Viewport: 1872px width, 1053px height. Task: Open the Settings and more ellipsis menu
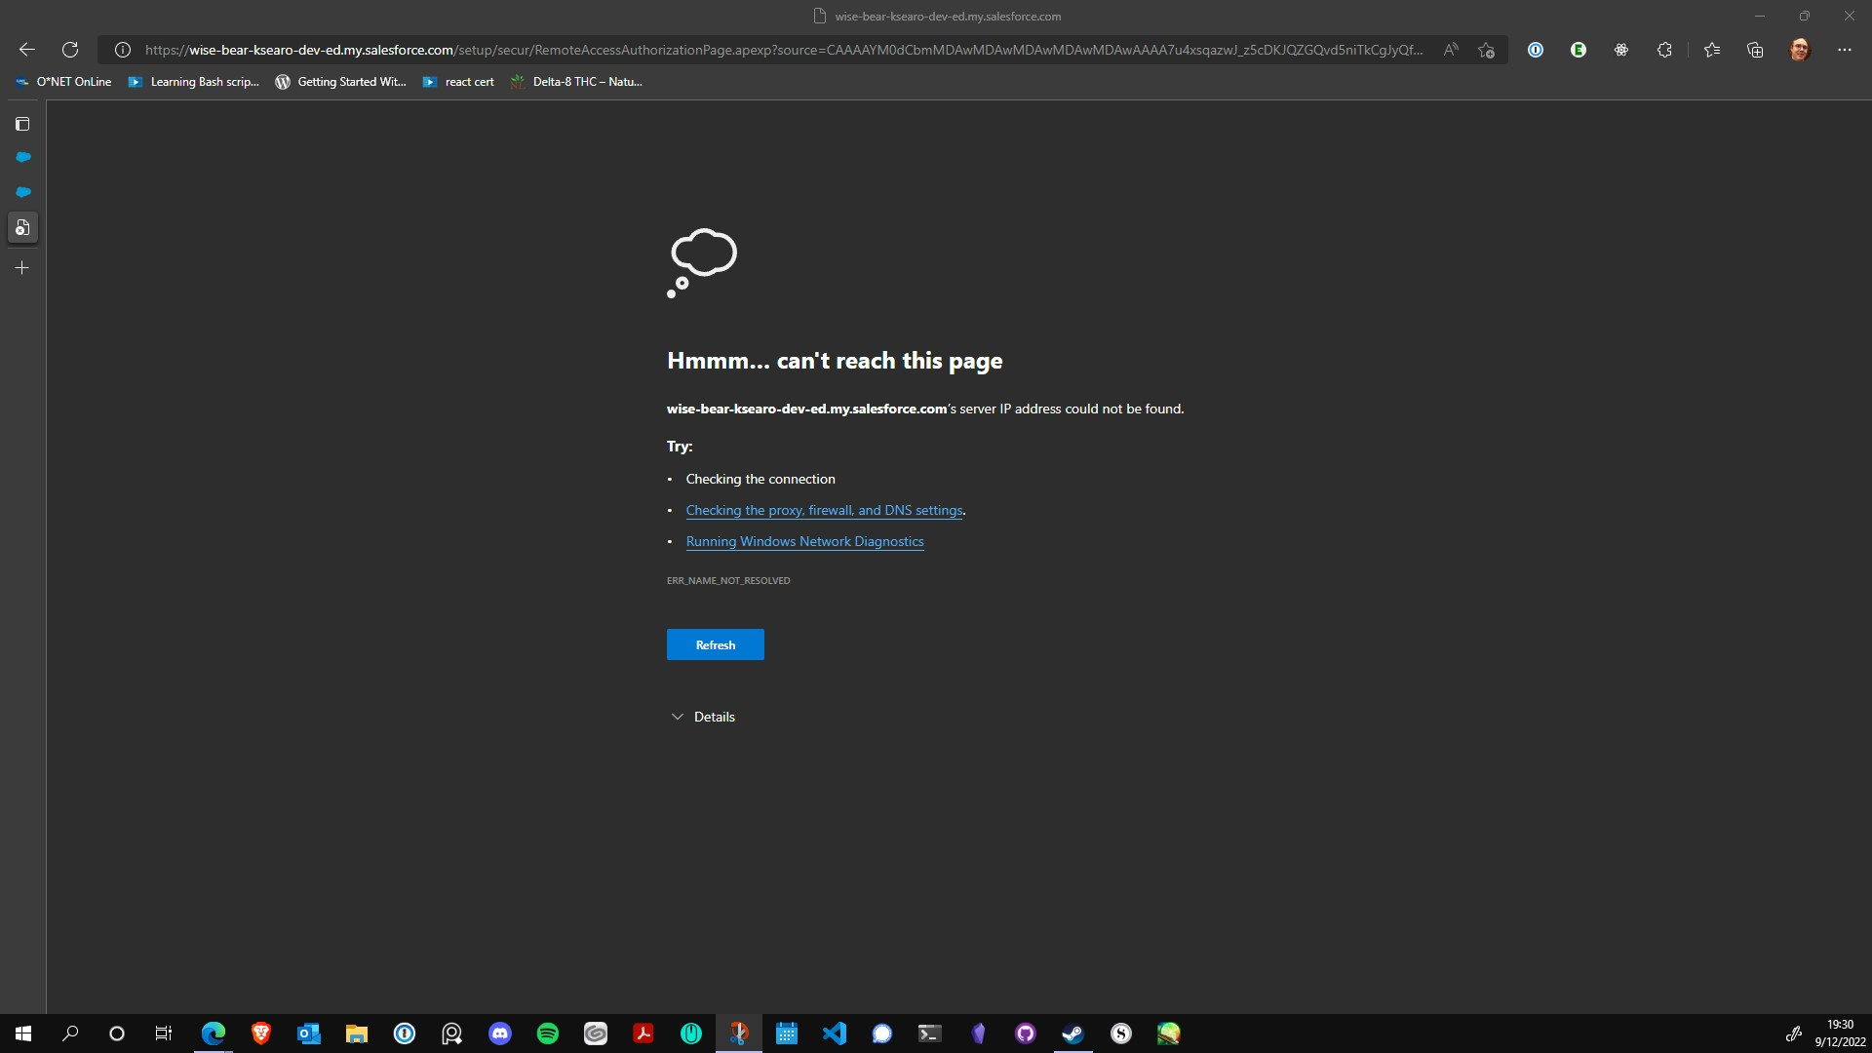tap(1844, 50)
